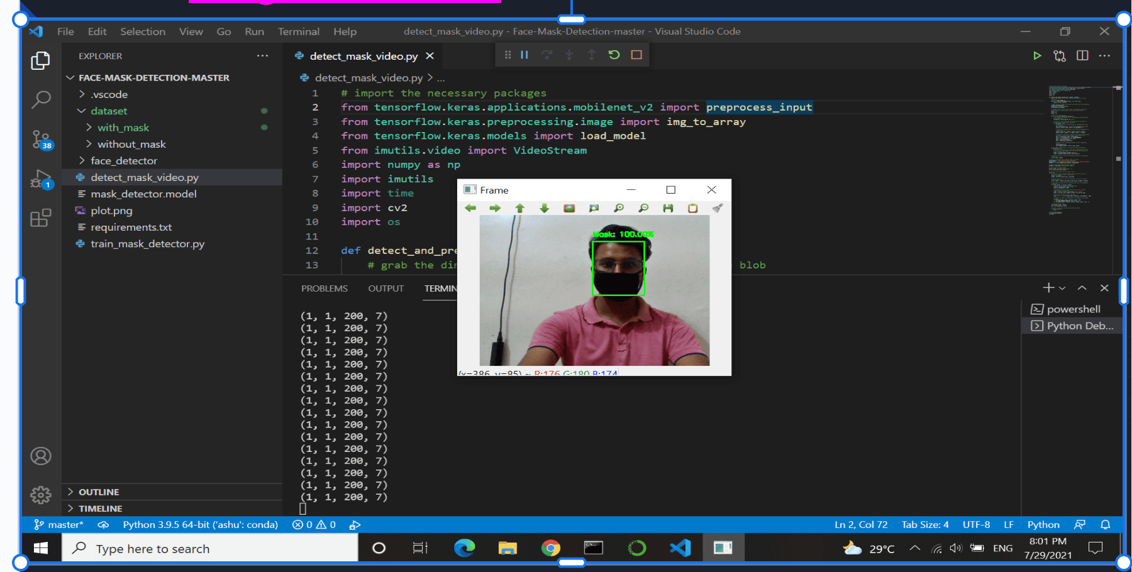The image size is (1132, 572).
Task: Pause the running Python debug session
Action: [x=524, y=55]
